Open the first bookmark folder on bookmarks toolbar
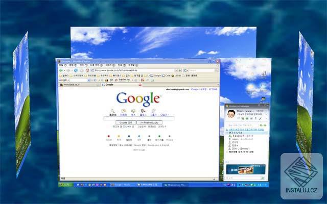This screenshot has width=327, height=204. point(64,75)
